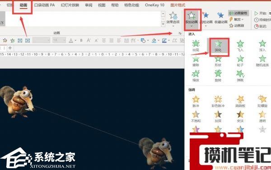Screen dimensions: 271x170
Task: Select the 形状 (Shape) entrance effect
Action: (218, 61)
